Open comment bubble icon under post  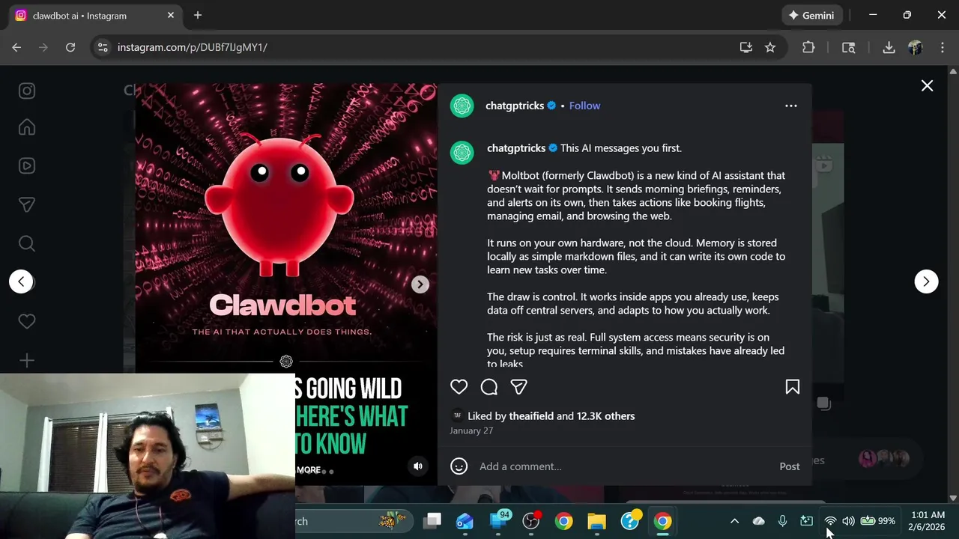489,387
